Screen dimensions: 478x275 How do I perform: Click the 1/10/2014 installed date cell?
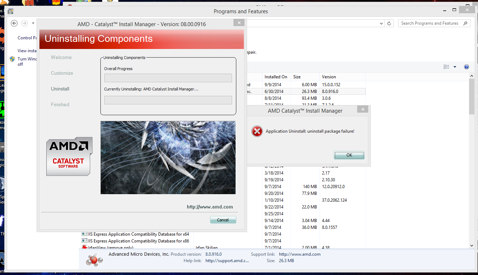pyautogui.click(x=274, y=200)
